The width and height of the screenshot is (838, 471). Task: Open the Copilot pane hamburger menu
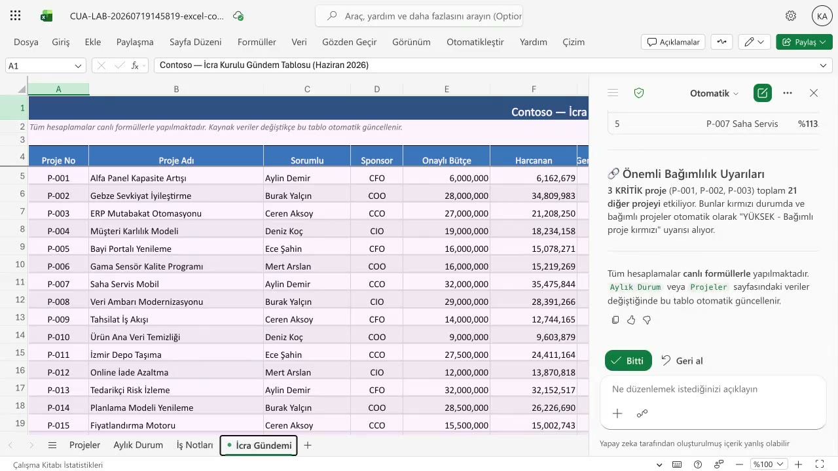(x=613, y=93)
